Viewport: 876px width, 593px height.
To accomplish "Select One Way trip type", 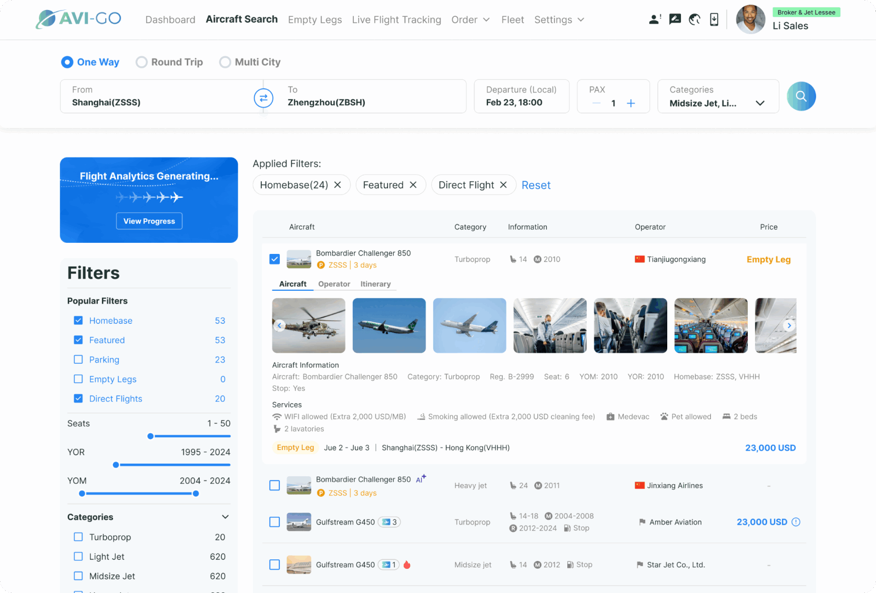I will coord(90,62).
